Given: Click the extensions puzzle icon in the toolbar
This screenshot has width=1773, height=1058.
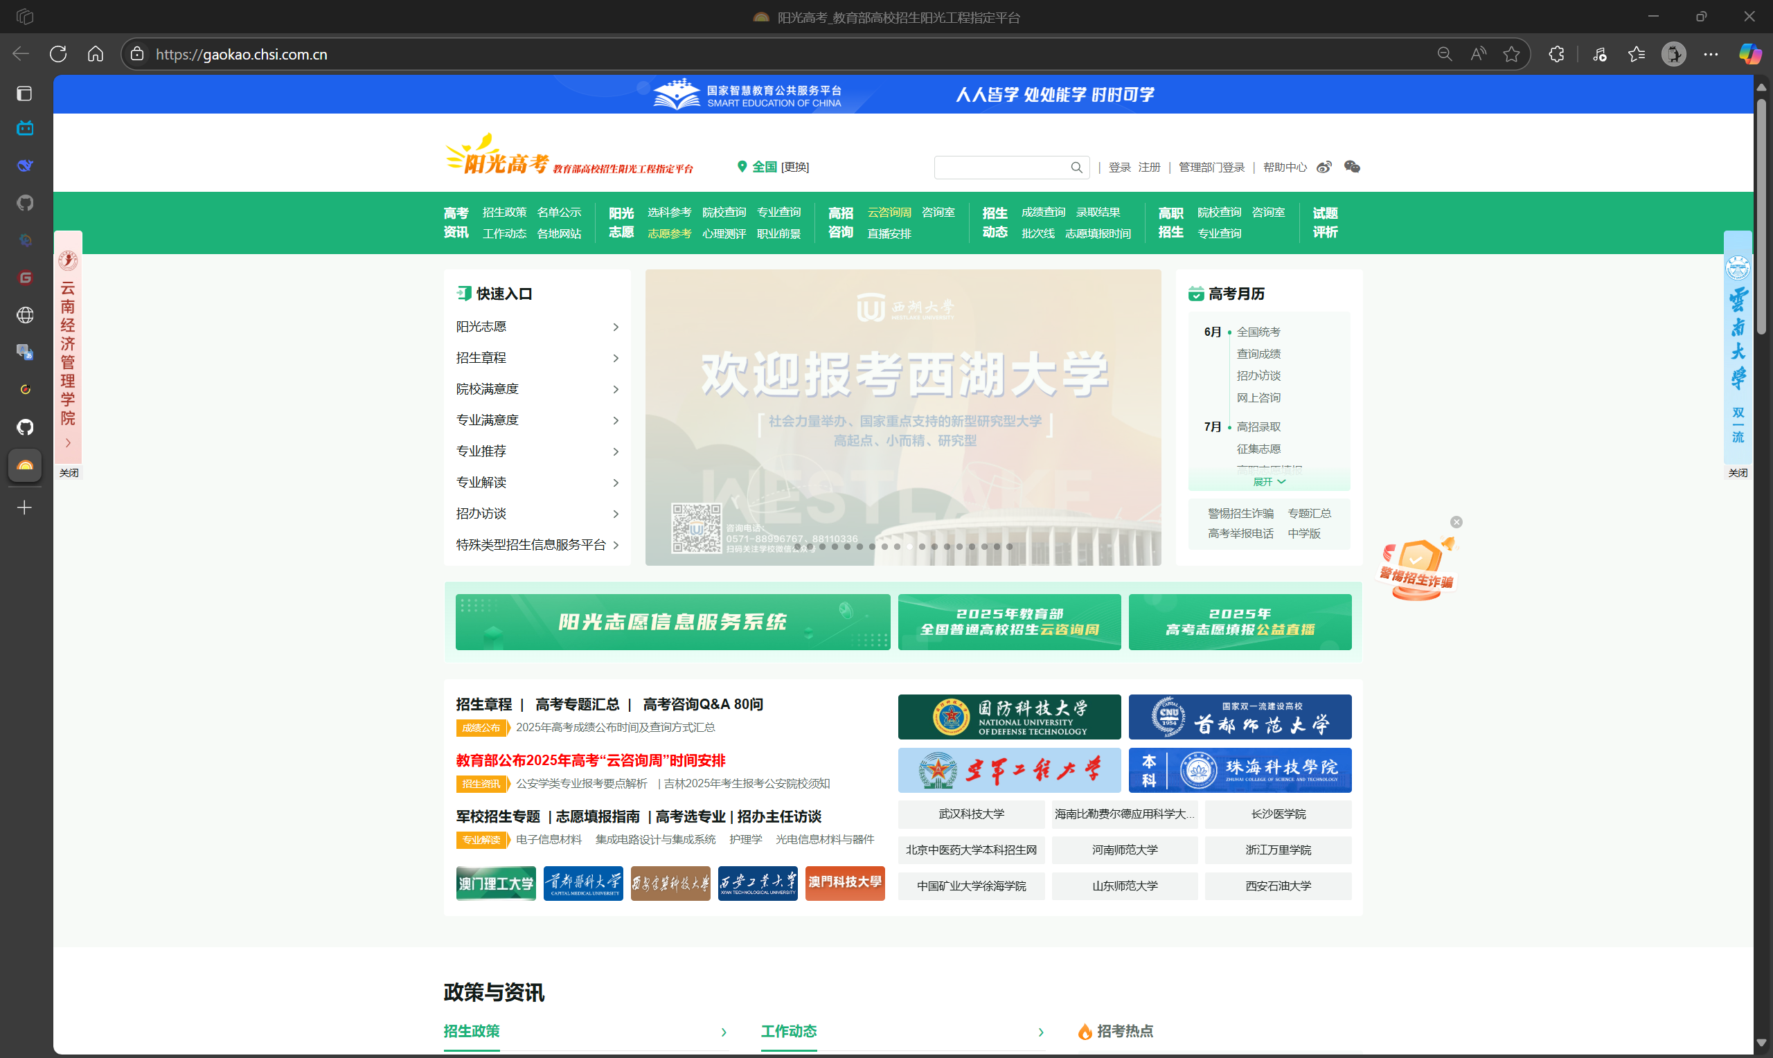Looking at the screenshot, I should click(1556, 53).
